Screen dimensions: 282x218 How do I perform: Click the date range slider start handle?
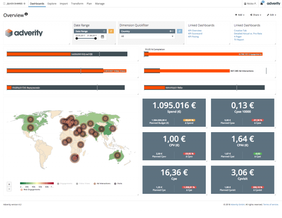click(x=77, y=39)
